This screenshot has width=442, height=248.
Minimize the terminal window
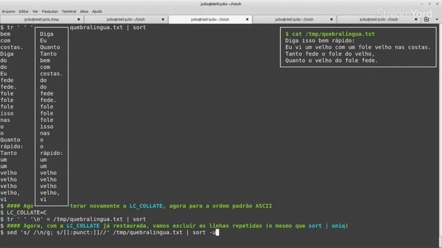pos(422,3)
